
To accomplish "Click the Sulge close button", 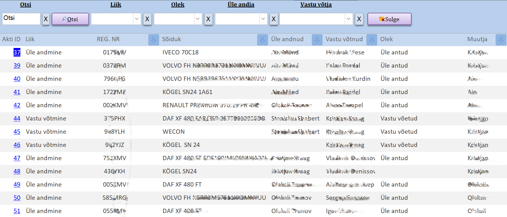I will click(389, 19).
